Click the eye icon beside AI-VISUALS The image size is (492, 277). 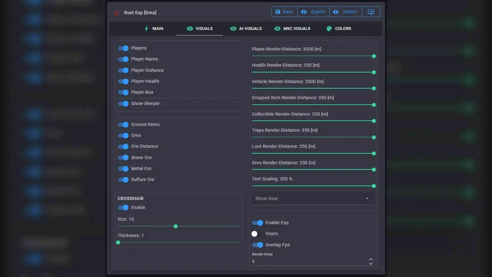(x=233, y=29)
